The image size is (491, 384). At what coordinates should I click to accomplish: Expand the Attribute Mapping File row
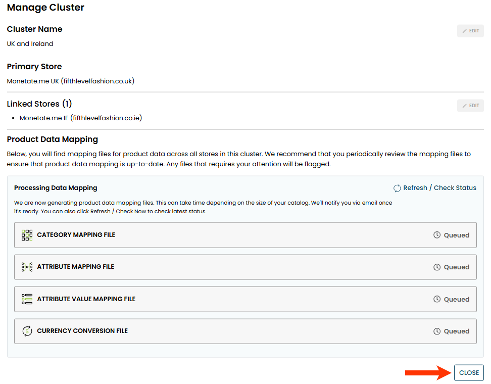pyautogui.click(x=245, y=267)
